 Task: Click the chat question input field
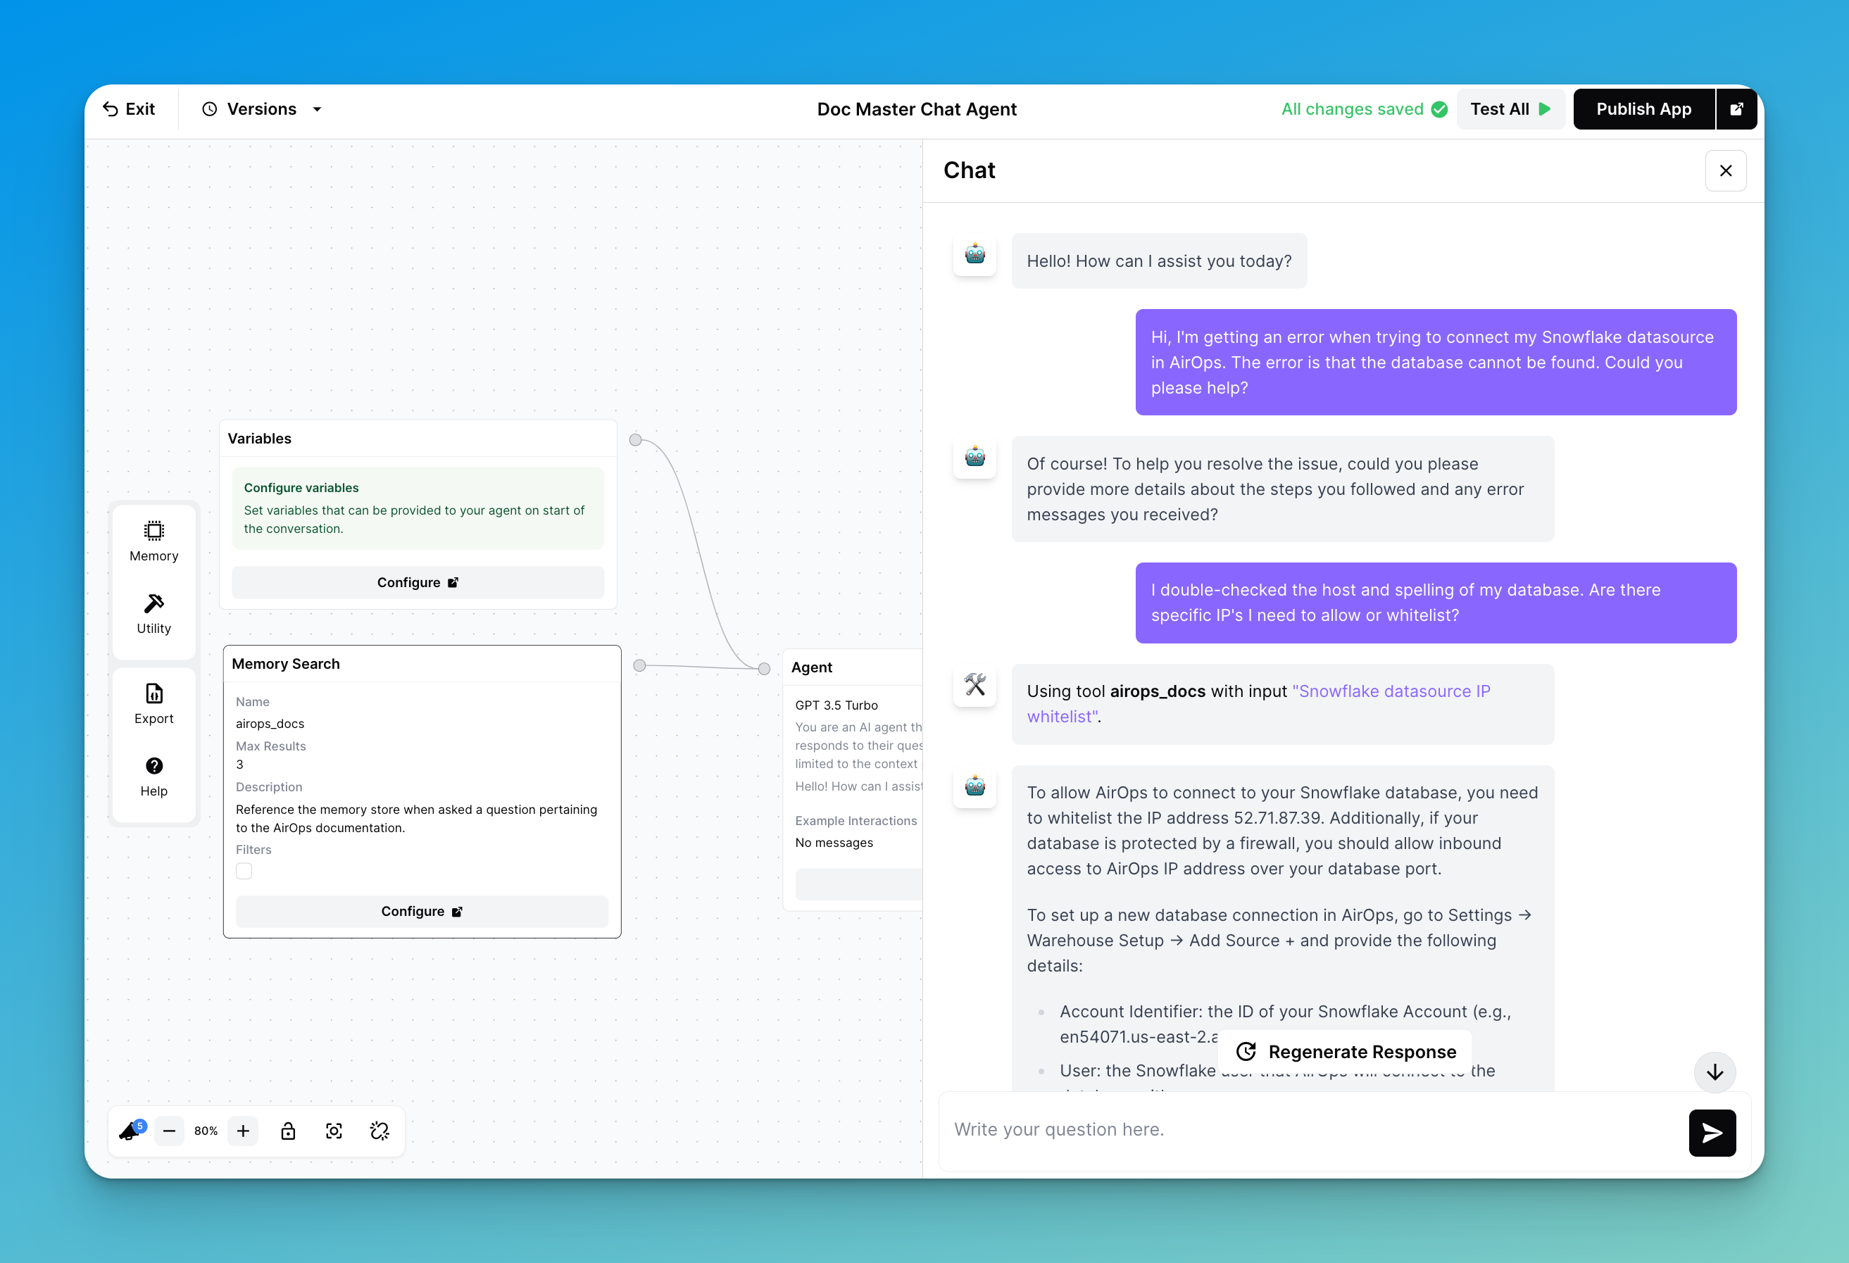(1312, 1129)
